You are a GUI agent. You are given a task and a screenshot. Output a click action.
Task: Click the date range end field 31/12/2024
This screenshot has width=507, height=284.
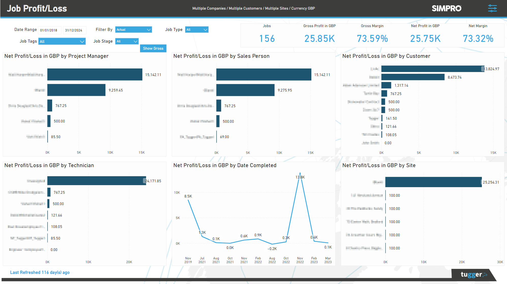[x=74, y=30]
